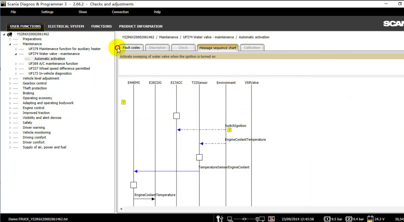The height and width of the screenshot is (222, 404).
Task: Expand the Braking tree node
Action: (10, 93)
